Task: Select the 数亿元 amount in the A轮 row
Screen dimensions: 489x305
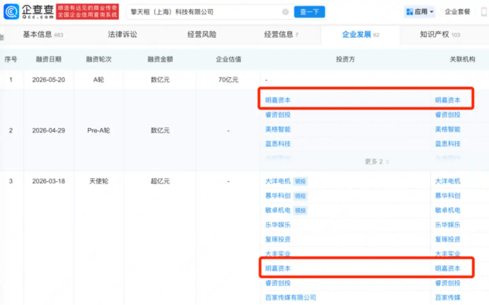Action: point(160,80)
